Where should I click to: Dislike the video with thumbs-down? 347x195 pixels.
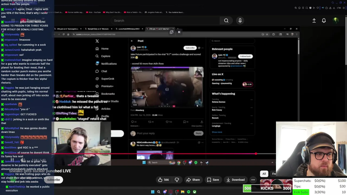click(177, 180)
